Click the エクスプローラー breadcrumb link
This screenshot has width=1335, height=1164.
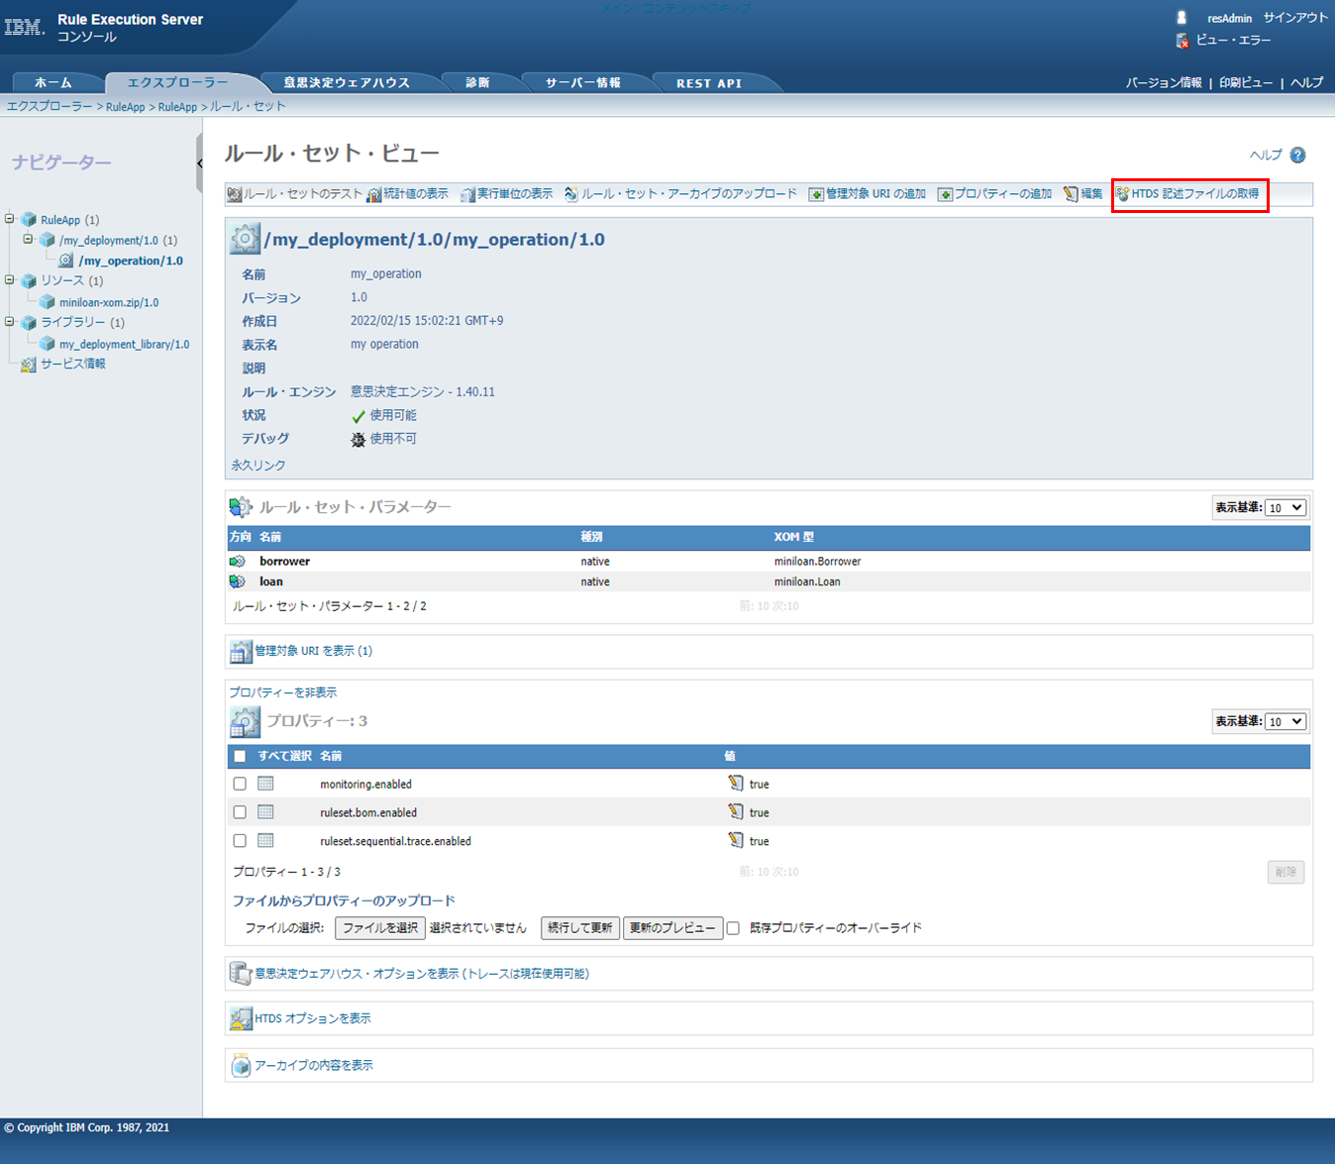(x=50, y=106)
